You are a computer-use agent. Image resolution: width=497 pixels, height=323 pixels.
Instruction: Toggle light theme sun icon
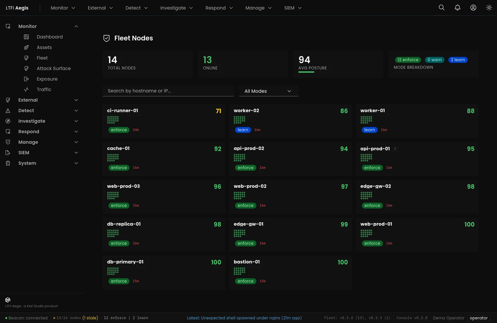[x=489, y=8]
